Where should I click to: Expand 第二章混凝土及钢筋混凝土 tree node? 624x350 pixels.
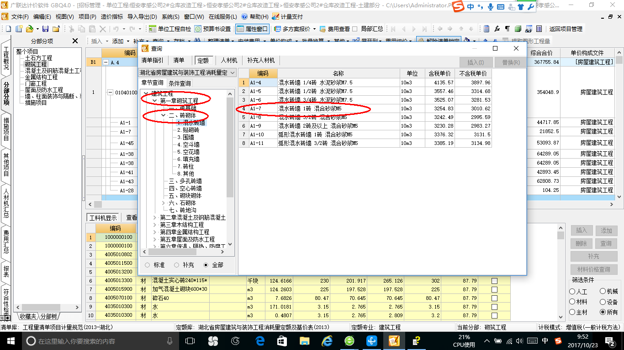[154, 217]
